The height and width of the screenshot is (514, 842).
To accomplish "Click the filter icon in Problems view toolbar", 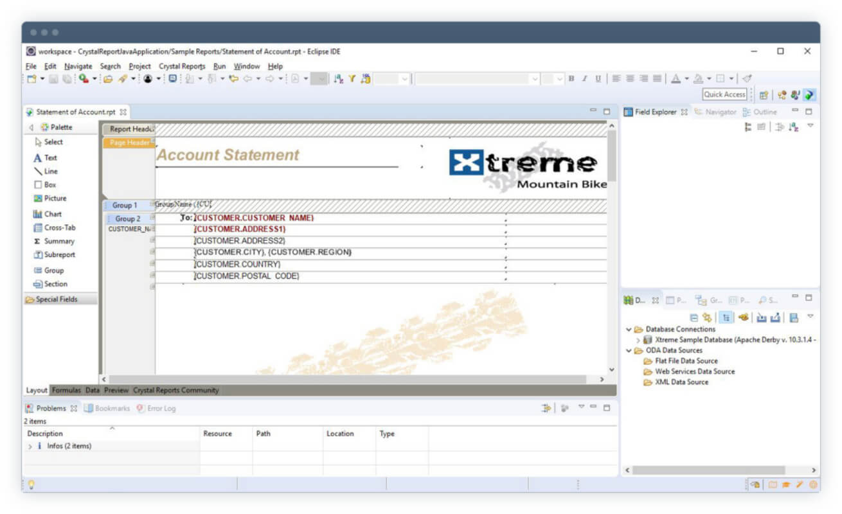I will point(547,408).
